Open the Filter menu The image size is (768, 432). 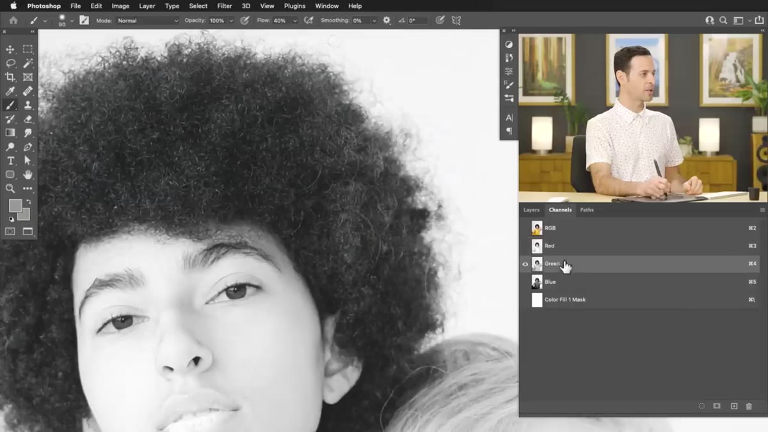225,6
